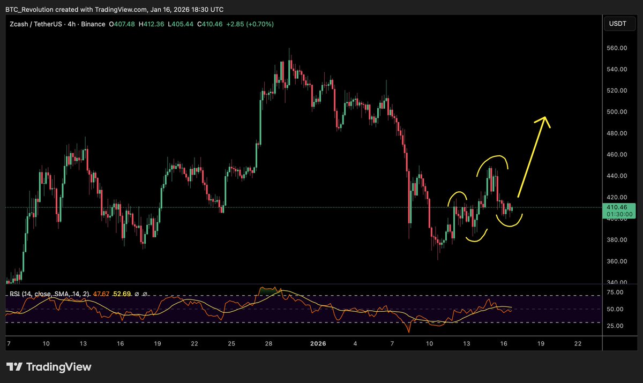Toggle the USDT unit button top right
This screenshot has height=383, width=643.
click(x=619, y=24)
